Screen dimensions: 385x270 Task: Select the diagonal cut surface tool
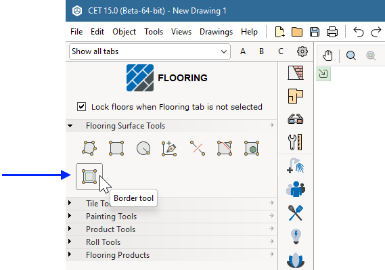tap(225, 148)
